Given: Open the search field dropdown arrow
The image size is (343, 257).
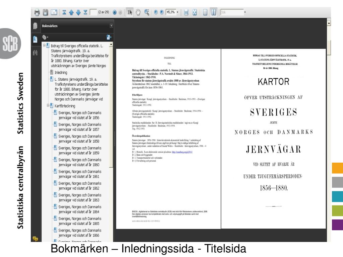Looking at the screenshot, I should pos(245,12).
